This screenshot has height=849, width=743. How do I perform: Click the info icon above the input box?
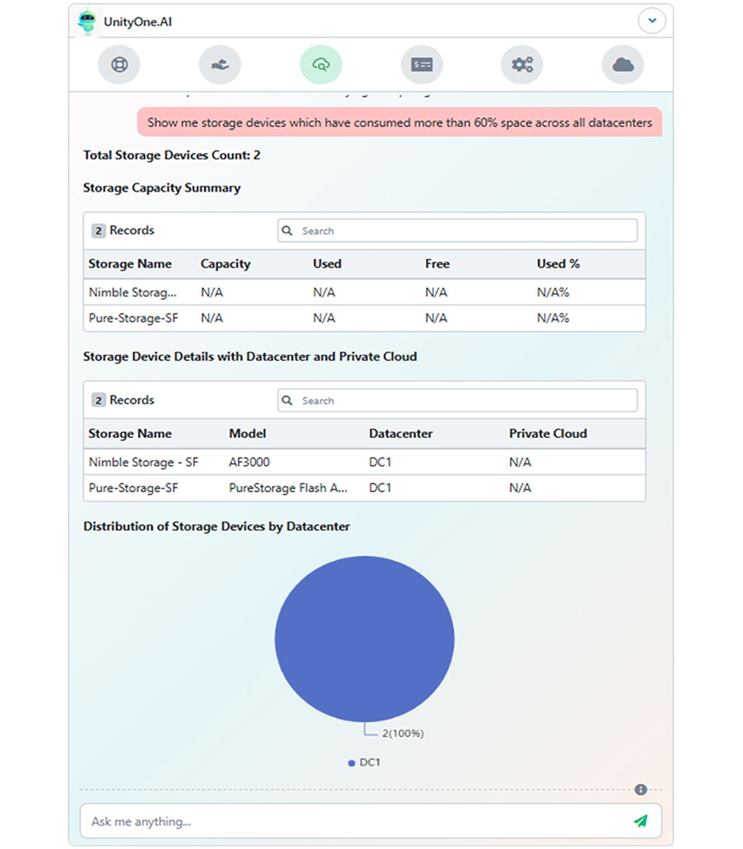point(641,790)
